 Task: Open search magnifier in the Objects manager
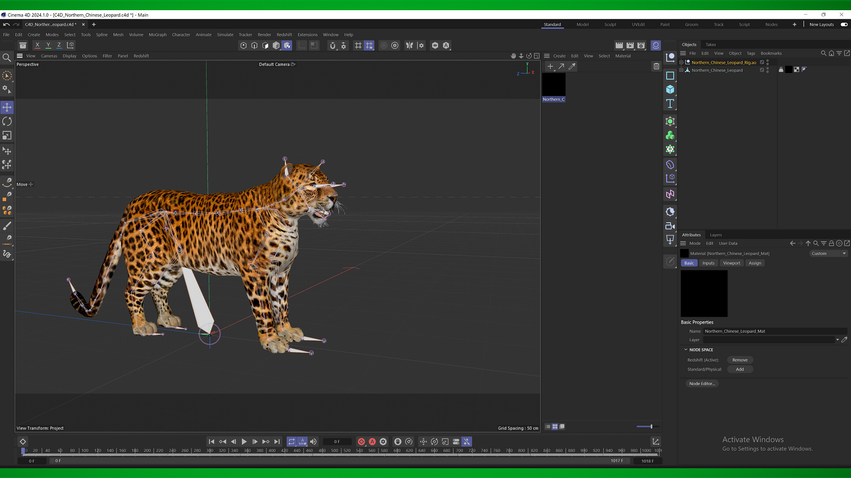(x=823, y=53)
